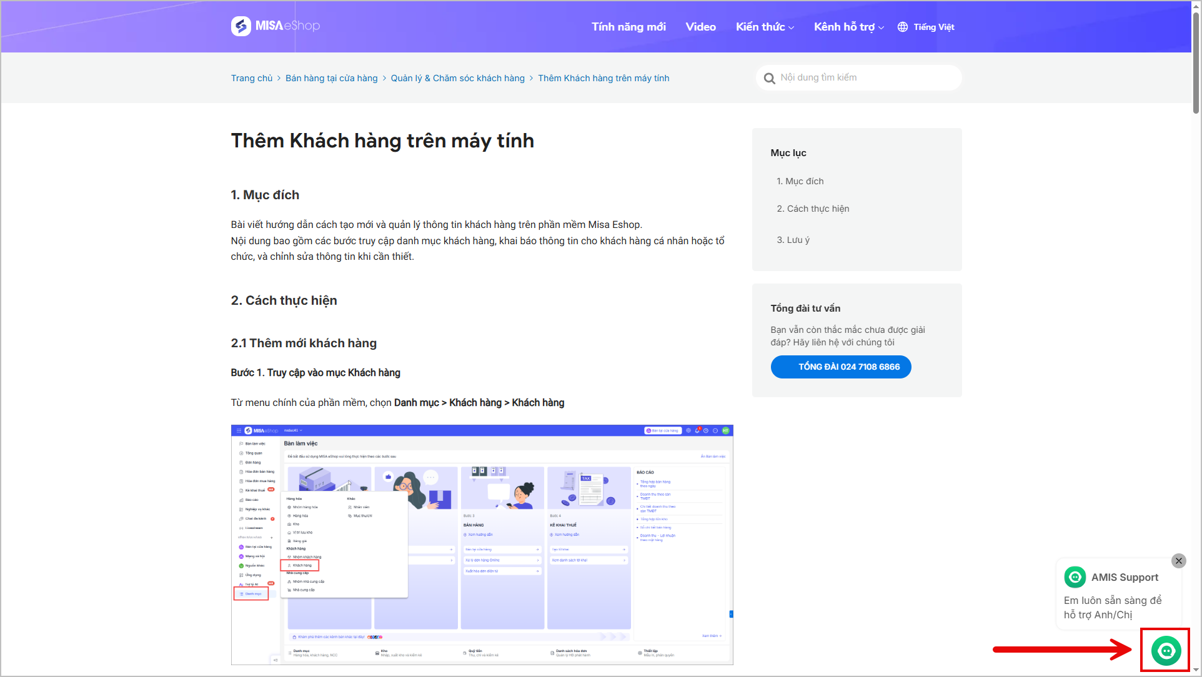Viewport: 1202px width, 677px height.
Task: Click the "2.1 Thêm mới khách hàng" subheading
Action: pos(304,343)
